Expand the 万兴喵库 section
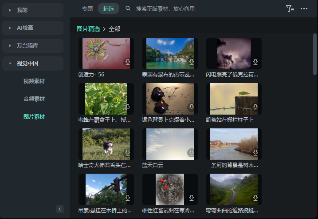Viewport: 318px width, 219px height. [33, 45]
